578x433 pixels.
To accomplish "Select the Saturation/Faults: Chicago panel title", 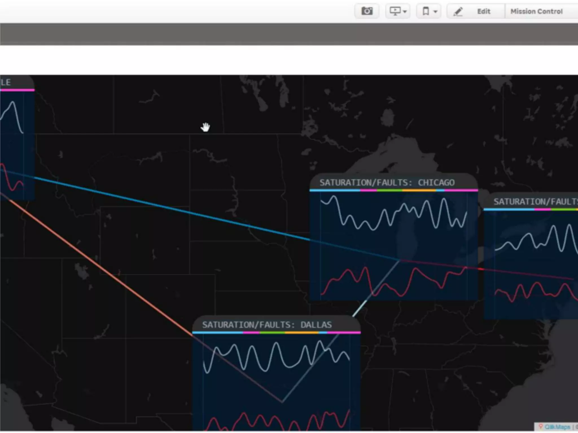I will [387, 183].
